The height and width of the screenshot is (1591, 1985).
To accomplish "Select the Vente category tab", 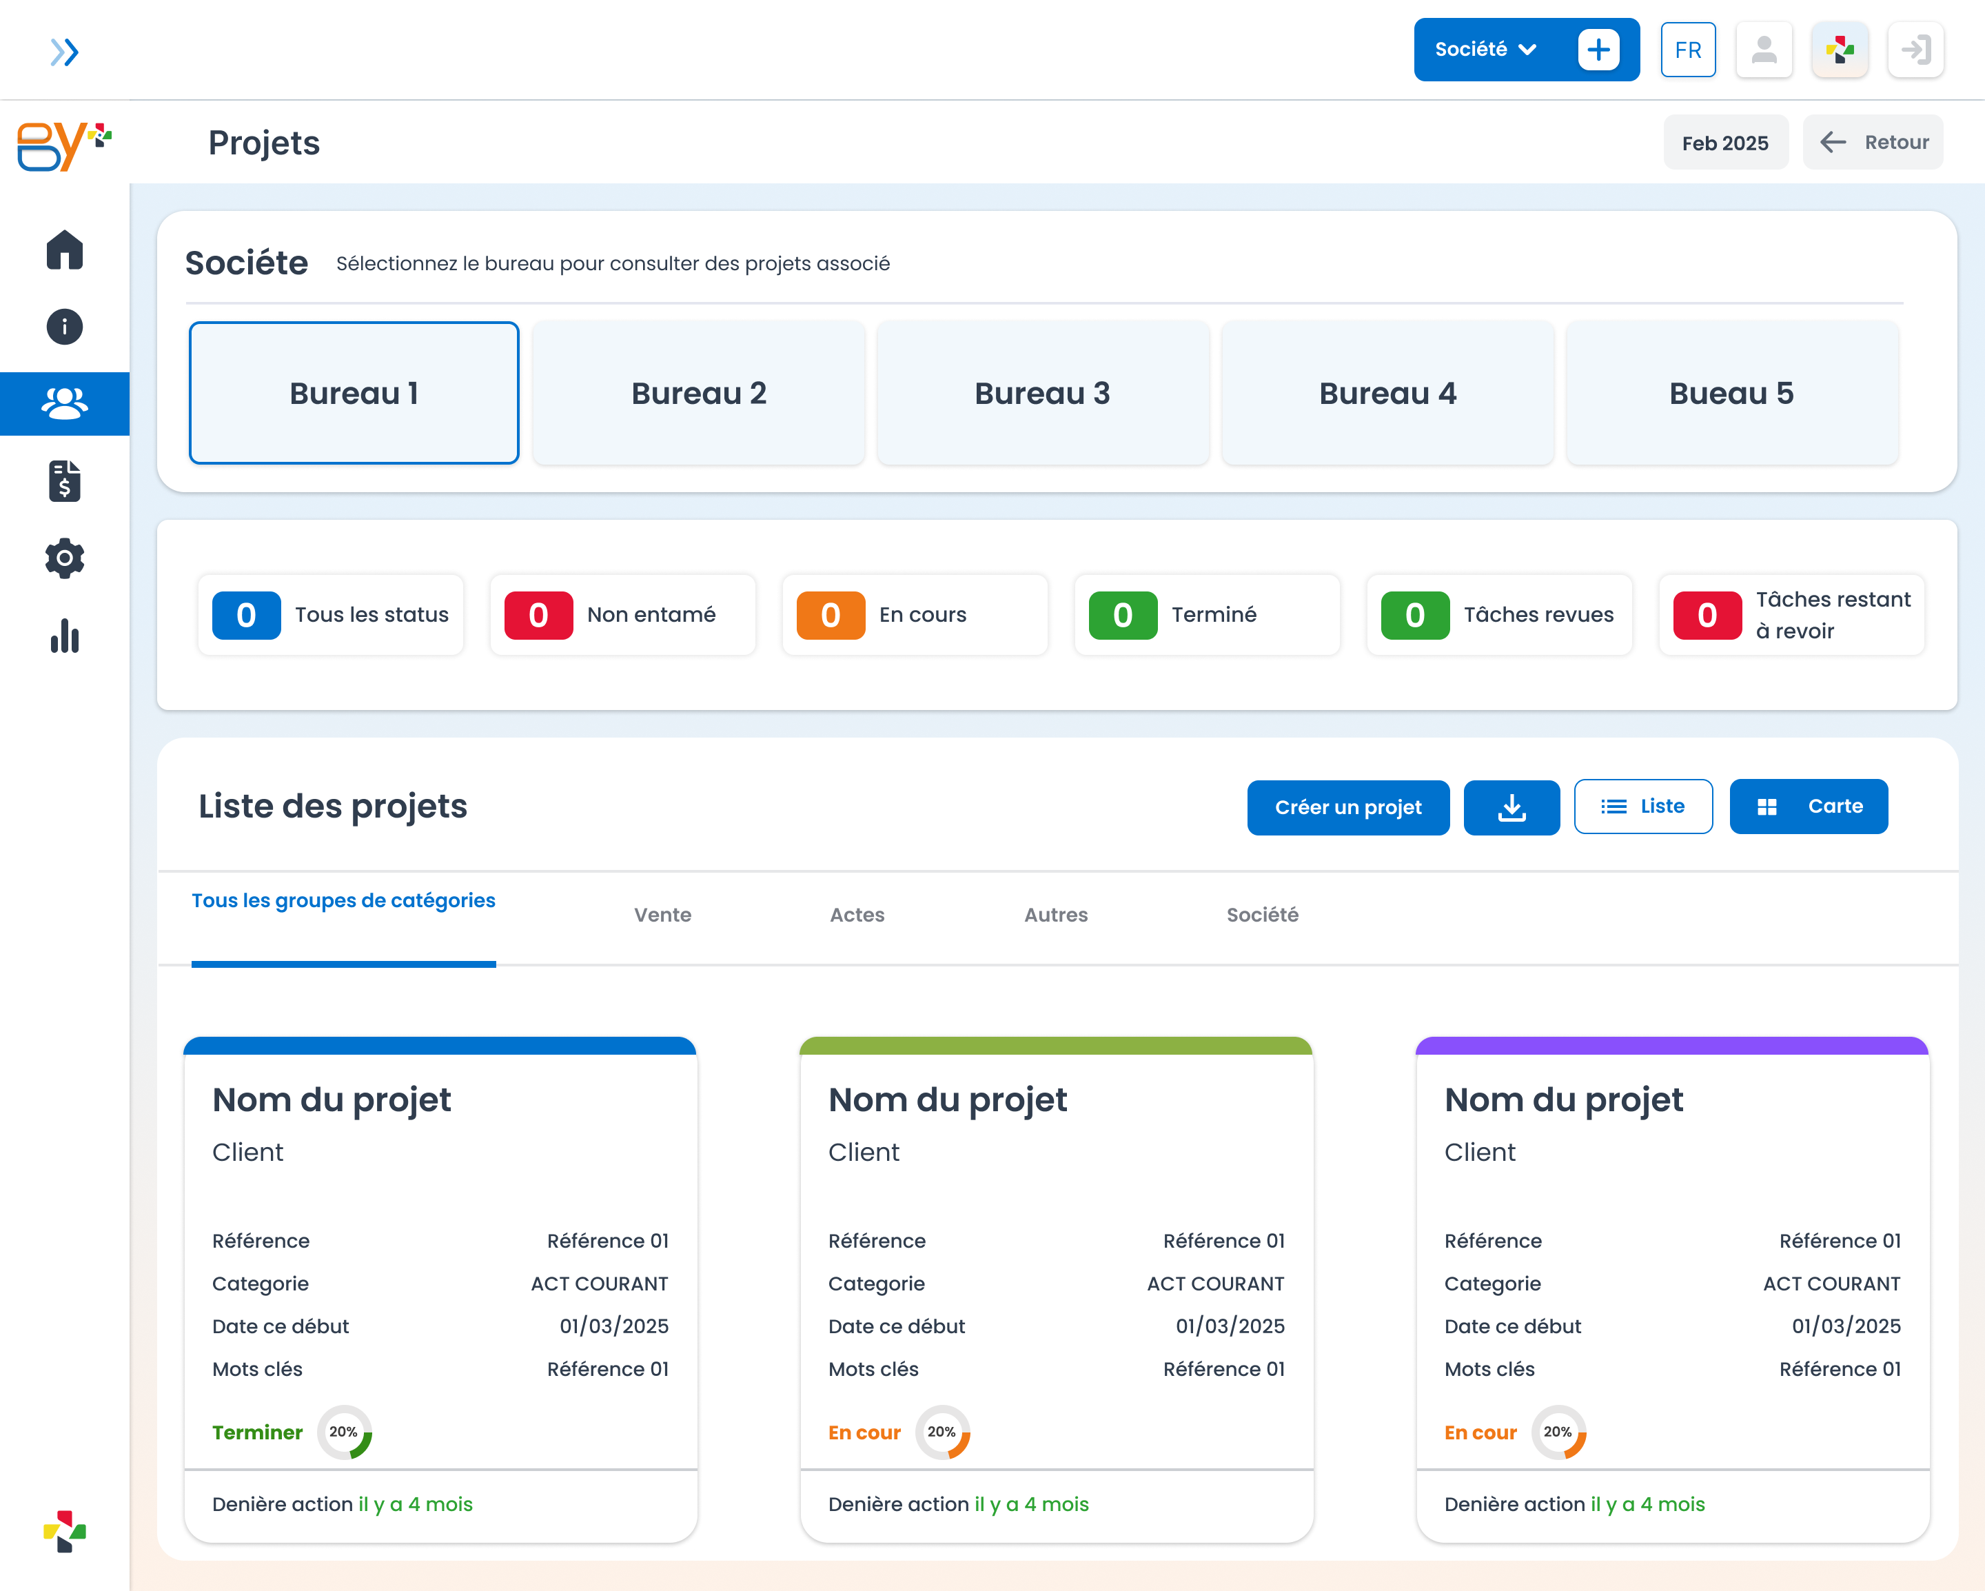I will (663, 914).
